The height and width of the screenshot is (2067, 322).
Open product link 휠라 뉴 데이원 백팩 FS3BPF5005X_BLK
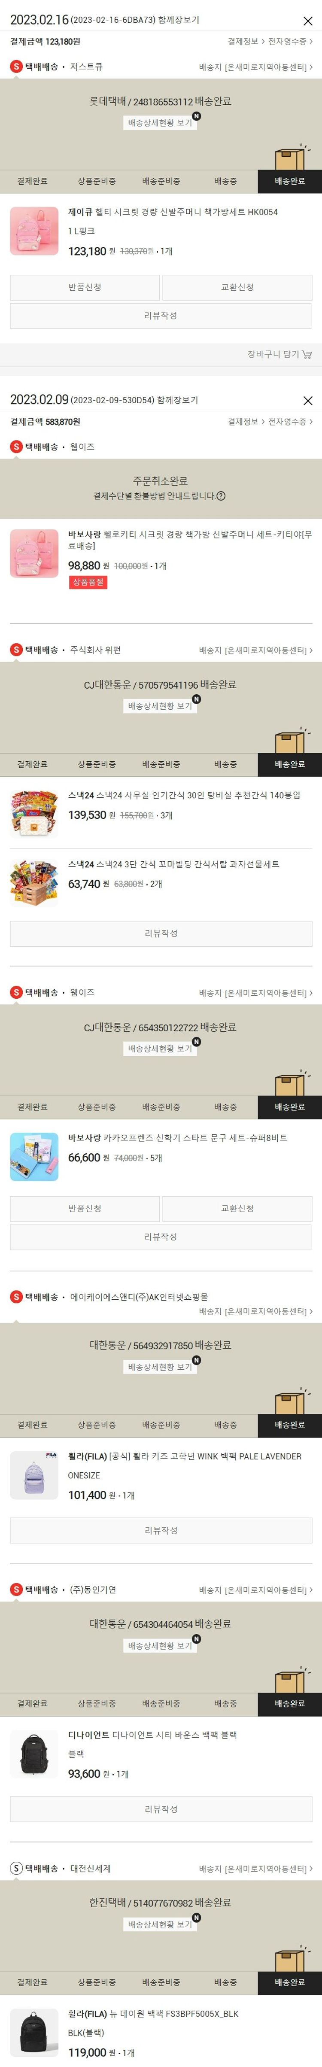click(153, 2014)
